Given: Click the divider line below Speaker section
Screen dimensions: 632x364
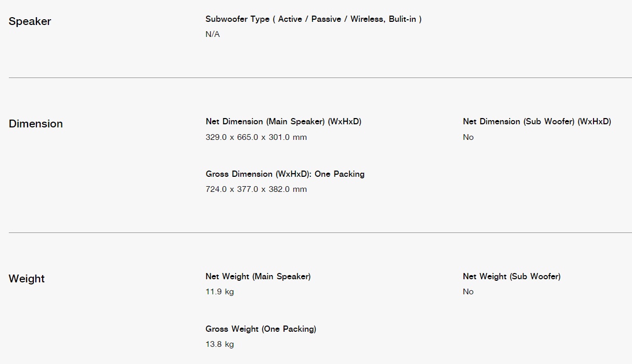Looking at the screenshot, I should (x=320, y=78).
